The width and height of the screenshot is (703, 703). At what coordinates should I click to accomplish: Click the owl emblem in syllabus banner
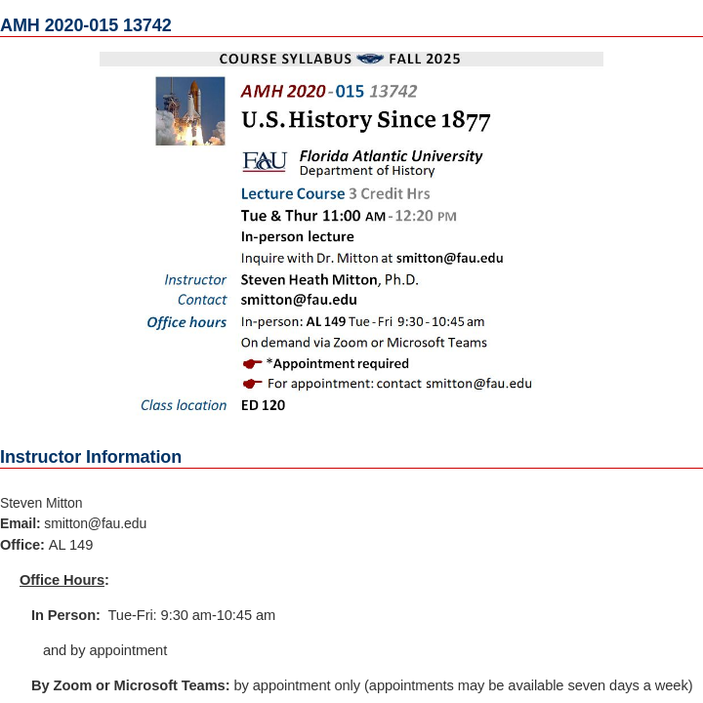coord(371,59)
